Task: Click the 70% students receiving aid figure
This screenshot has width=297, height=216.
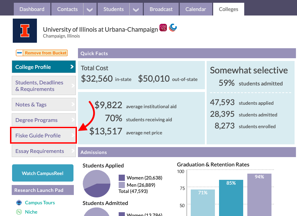Action: (113, 118)
